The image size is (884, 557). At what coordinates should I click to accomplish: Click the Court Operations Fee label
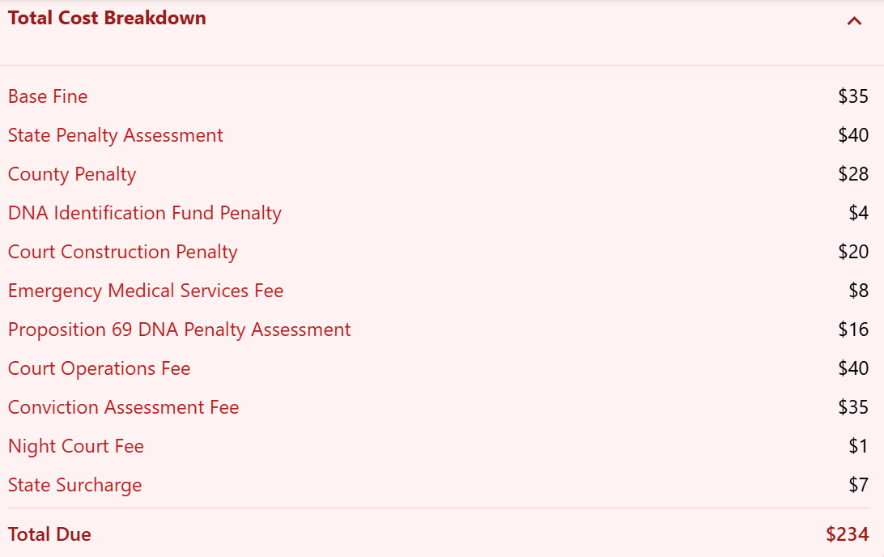coord(100,368)
